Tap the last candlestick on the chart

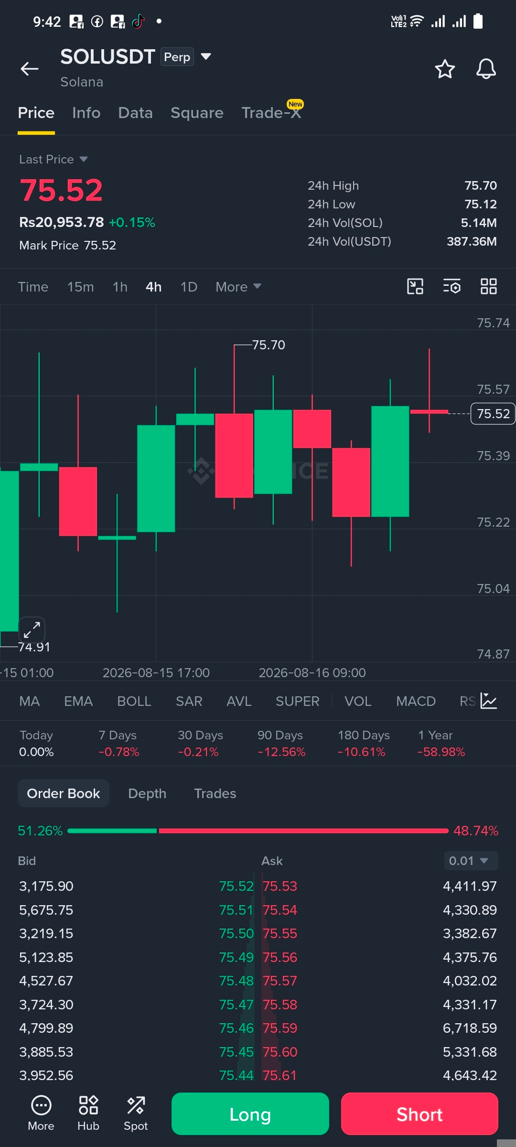pos(429,411)
